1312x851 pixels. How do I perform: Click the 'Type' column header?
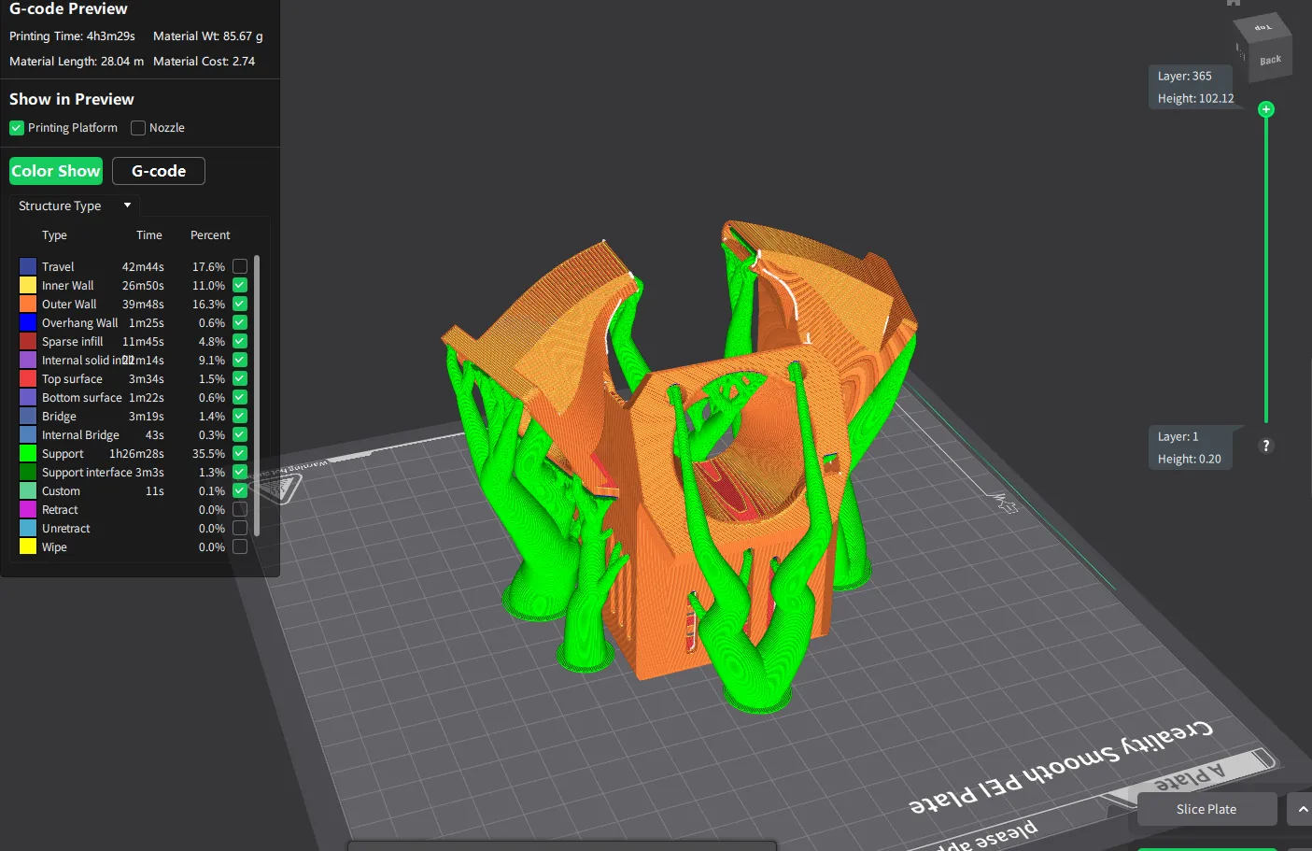pos(54,235)
